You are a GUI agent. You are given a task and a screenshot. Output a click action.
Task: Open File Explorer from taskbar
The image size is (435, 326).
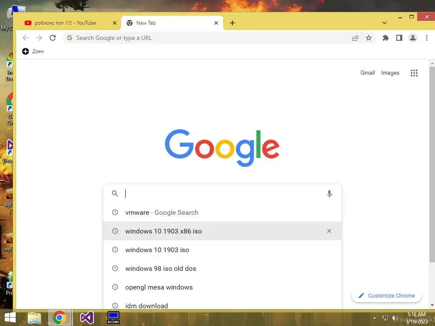[x=34, y=318]
